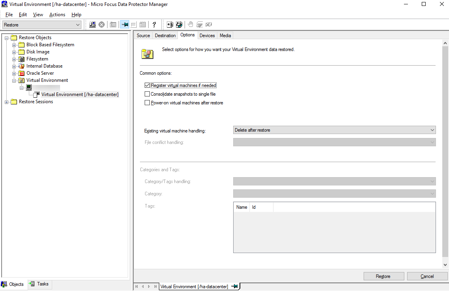Viewport: 449px width, 291px height.
Task: Select Virtual Environment [/ha-datacenter] tree item
Action: 80,94
